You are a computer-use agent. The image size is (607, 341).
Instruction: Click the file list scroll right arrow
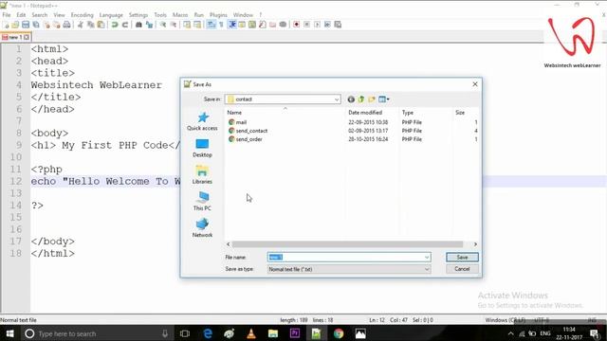pyautogui.click(x=475, y=244)
